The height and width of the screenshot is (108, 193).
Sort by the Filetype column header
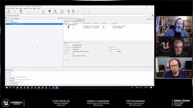point(104,23)
